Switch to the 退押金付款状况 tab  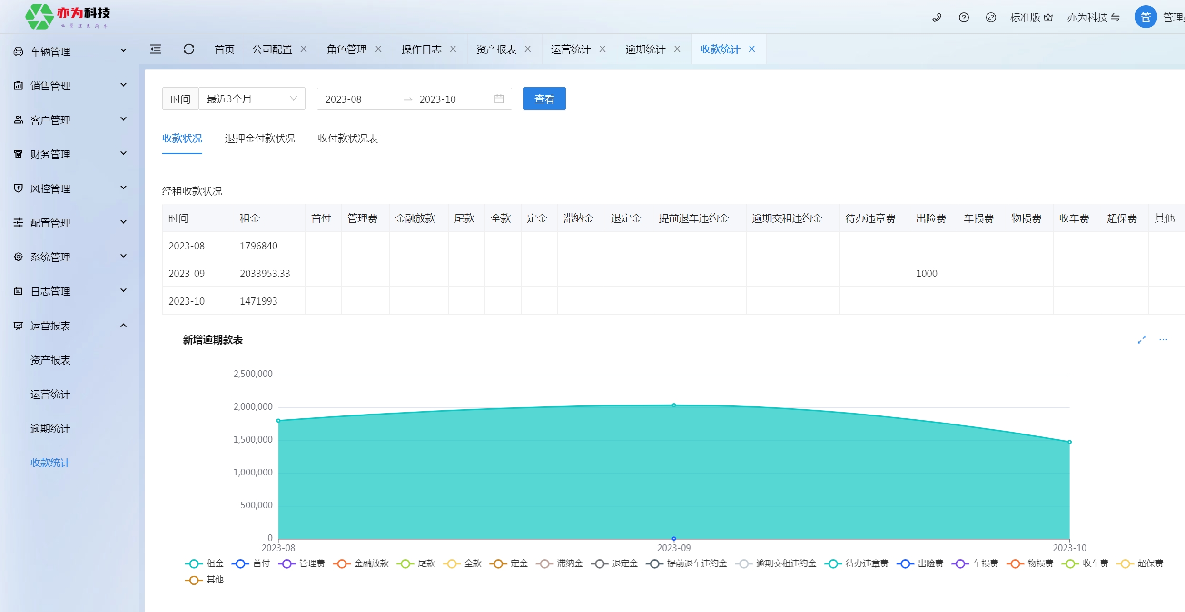pyautogui.click(x=260, y=138)
